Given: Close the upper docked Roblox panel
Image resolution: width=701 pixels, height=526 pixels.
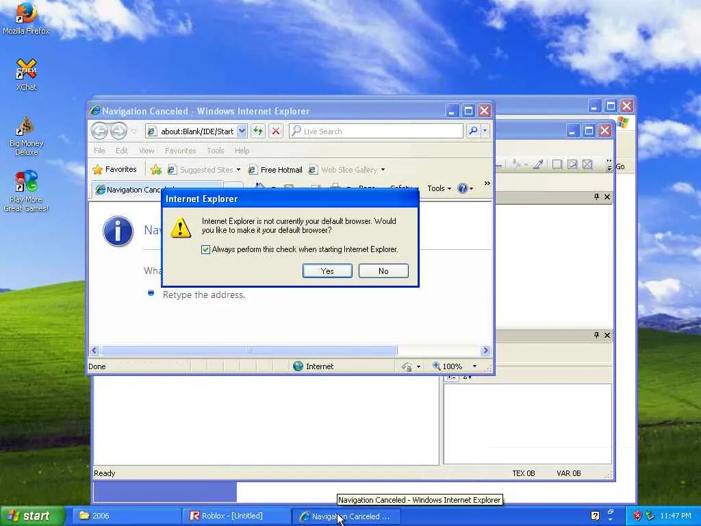Looking at the screenshot, I should [x=607, y=197].
